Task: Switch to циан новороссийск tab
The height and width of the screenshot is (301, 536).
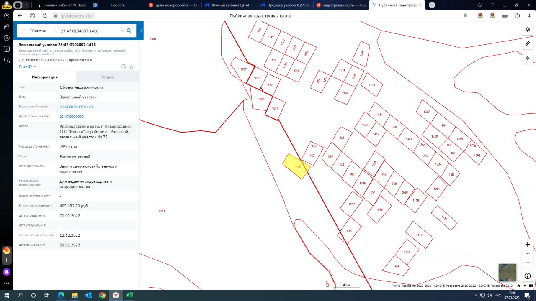Action: (173, 5)
